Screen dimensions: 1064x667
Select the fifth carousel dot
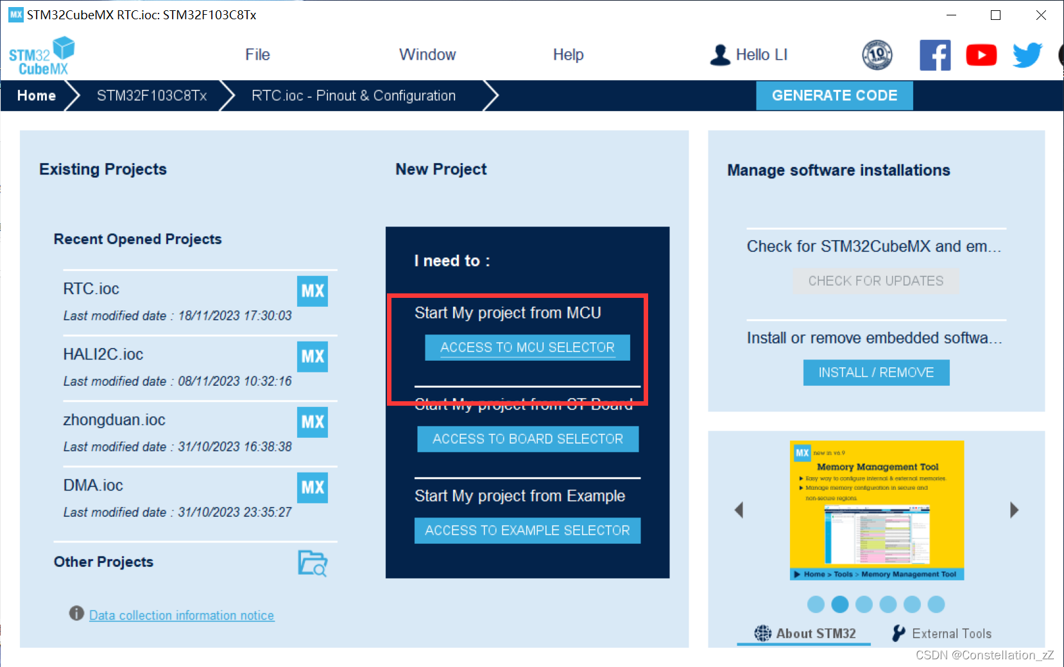click(x=912, y=604)
